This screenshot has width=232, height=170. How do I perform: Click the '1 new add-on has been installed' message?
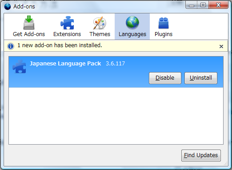[60, 45]
